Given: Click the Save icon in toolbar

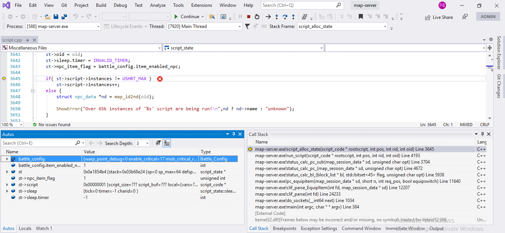Looking at the screenshot, I should [56, 17].
